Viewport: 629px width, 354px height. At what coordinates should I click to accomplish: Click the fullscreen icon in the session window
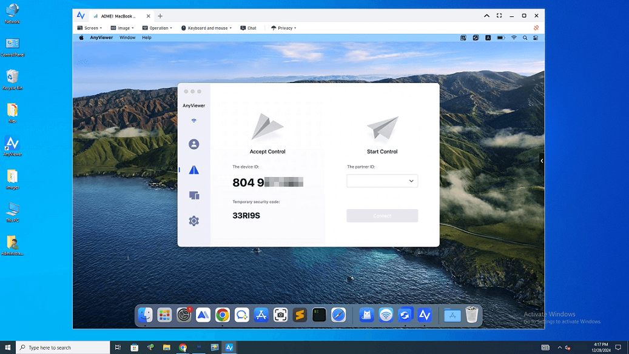tap(499, 16)
